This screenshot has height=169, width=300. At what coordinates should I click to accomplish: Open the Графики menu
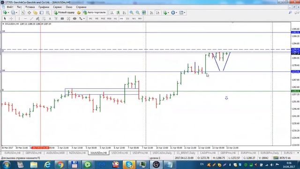(x=44, y=7)
